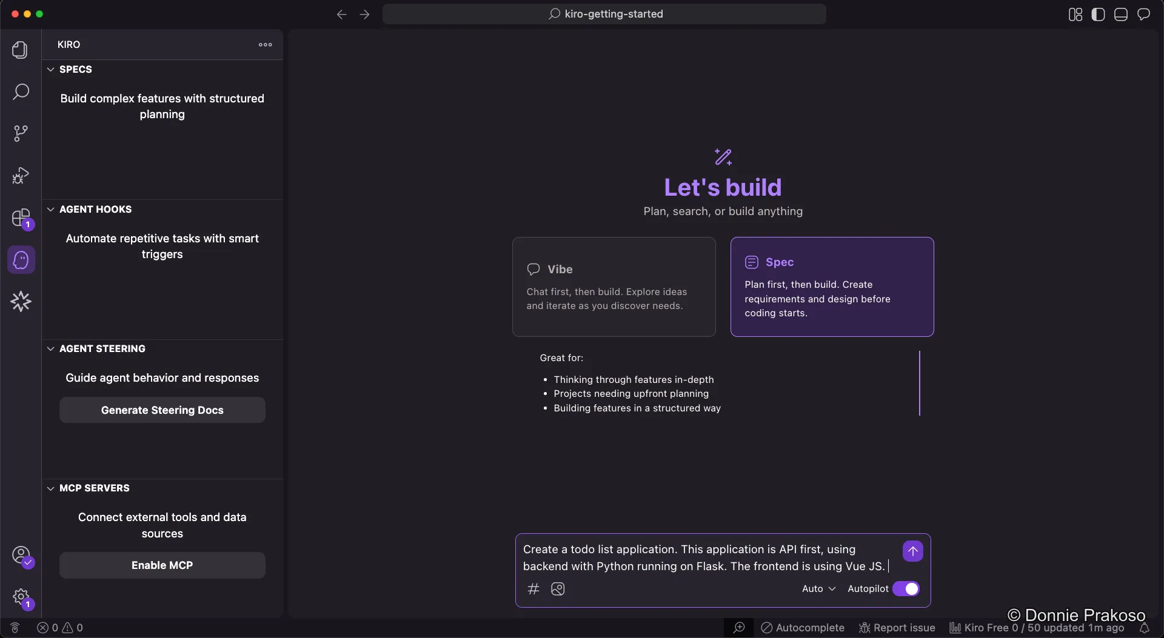Viewport: 1164px width, 638px height.
Task: Click the Generate Steering Docs button
Action: click(x=162, y=410)
